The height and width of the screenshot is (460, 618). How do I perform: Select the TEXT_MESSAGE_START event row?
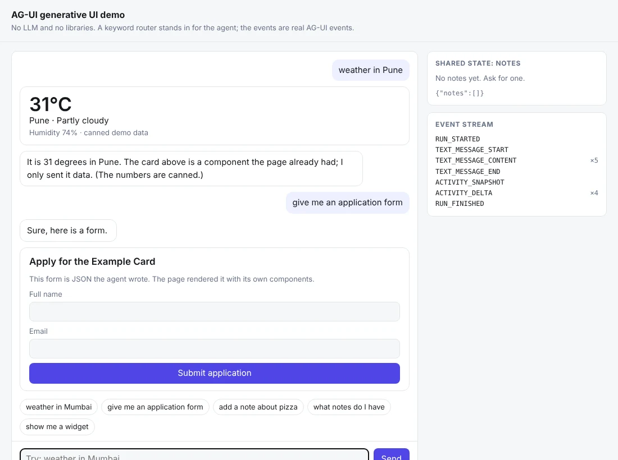(x=517, y=150)
